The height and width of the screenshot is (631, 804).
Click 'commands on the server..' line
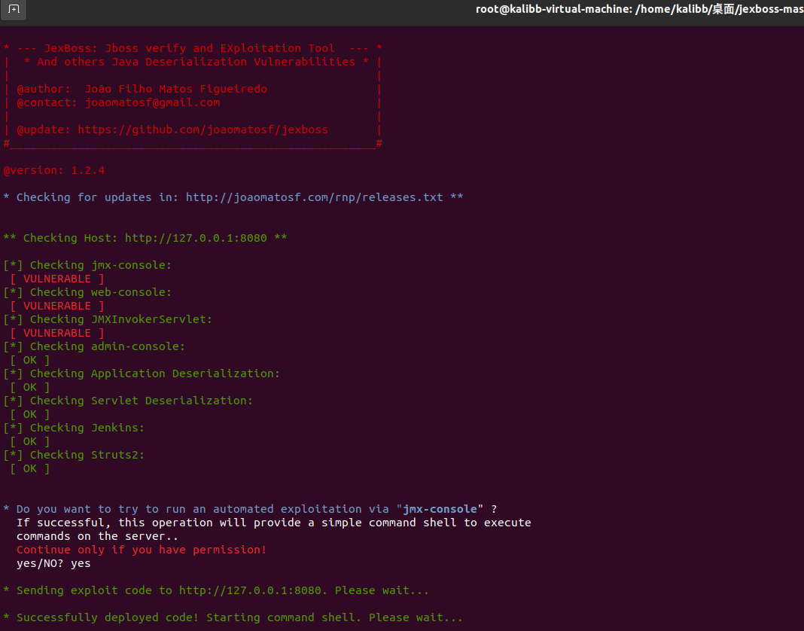[x=97, y=537]
